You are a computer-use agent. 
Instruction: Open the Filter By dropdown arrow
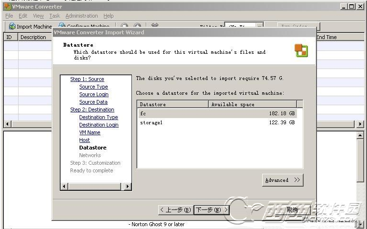pos(260,26)
